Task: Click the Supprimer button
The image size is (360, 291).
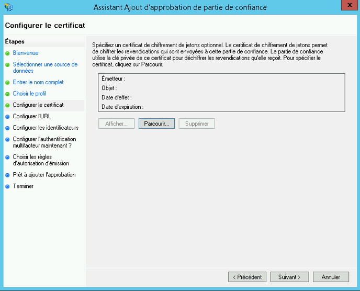Action: pyautogui.click(x=197, y=124)
